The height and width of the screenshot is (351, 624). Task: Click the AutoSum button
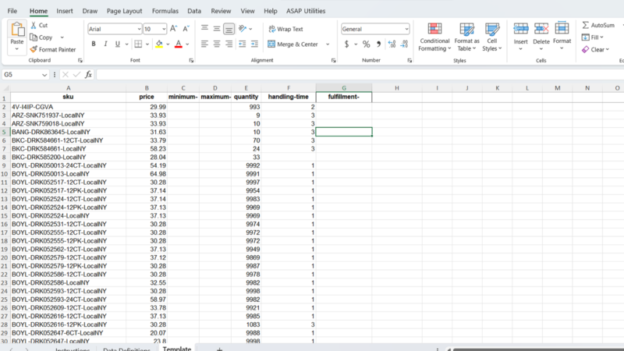point(598,25)
